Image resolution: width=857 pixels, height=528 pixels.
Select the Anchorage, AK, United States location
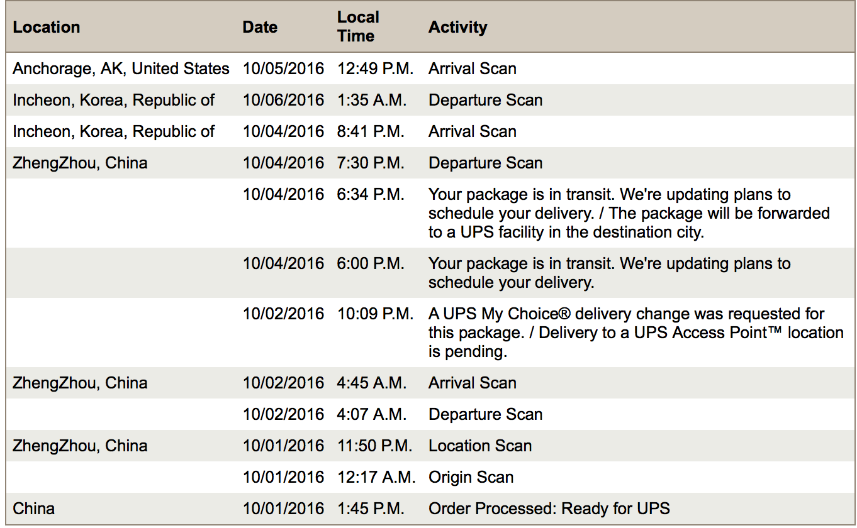click(121, 69)
